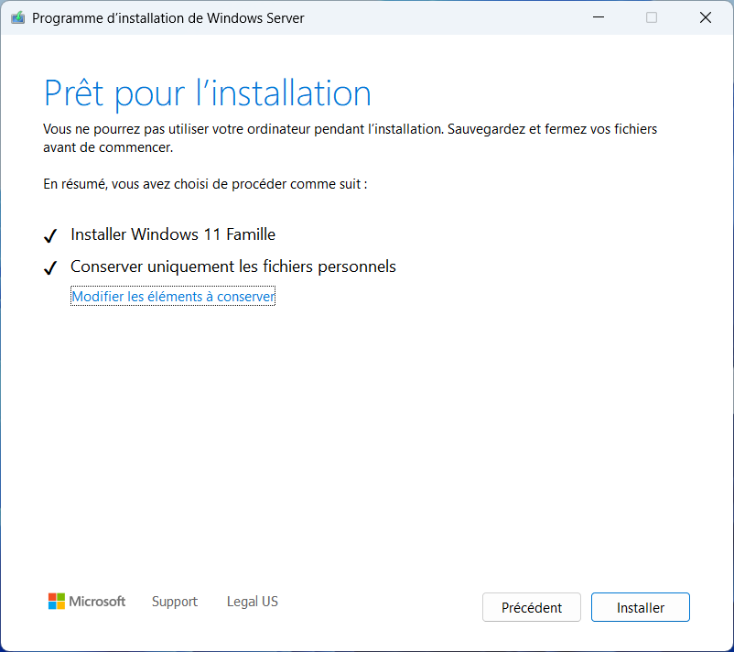Viewport: 734px width, 652px height.
Task: Go back with the Précédent button
Action: [x=532, y=607]
